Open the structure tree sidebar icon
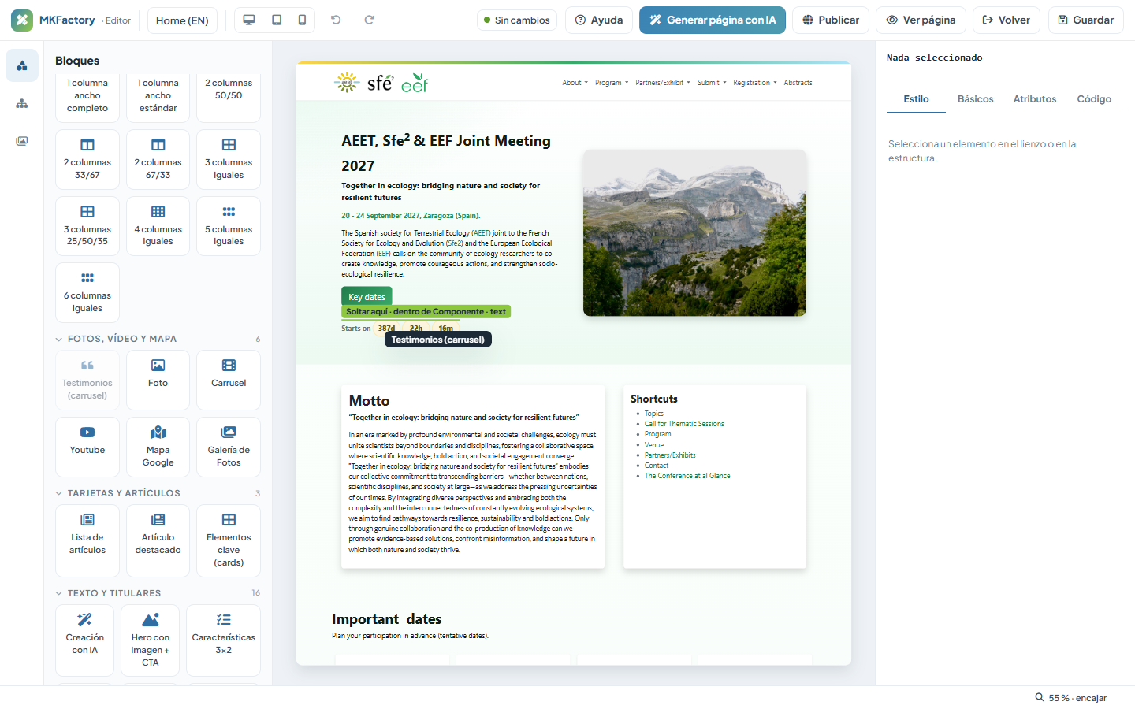 click(x=22, y=103)
